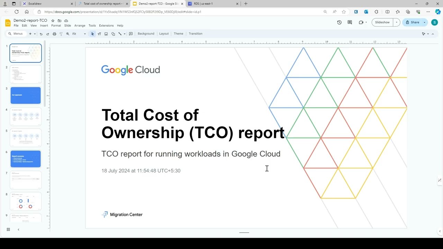Click the Add comment icon in toolbar

coord(131,34)
